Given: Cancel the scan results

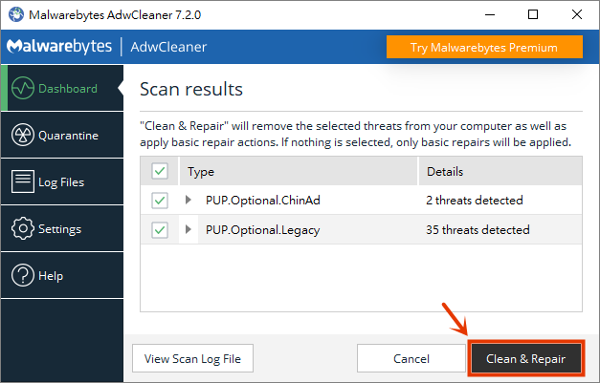Looking at the screenshot, I should click(x=411, y=358).
